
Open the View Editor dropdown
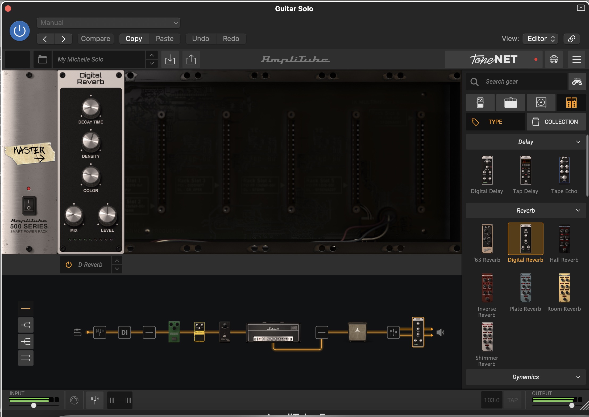click(x=540, y=39)
